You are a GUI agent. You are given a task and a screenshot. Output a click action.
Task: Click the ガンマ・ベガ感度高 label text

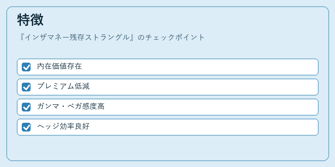tap(71, 106)
